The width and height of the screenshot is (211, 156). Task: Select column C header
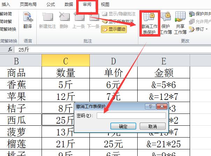pyautogui.click(x=66, y=60)
